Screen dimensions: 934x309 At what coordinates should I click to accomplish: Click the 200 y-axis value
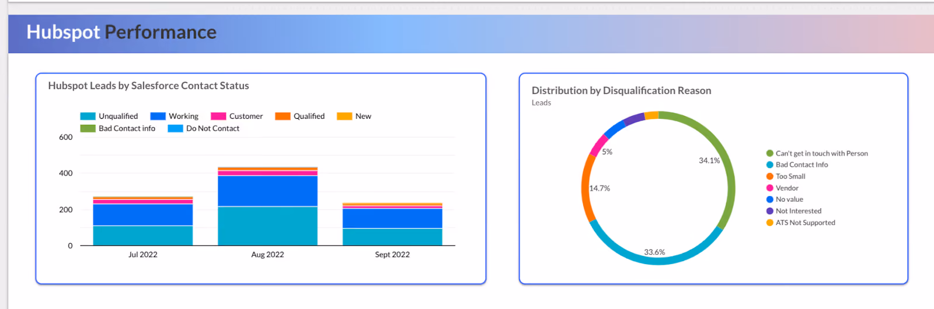click(66, 209)
